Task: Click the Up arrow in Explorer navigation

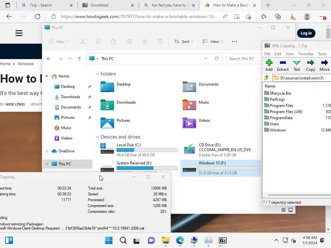Action: [x=80, y=59]
